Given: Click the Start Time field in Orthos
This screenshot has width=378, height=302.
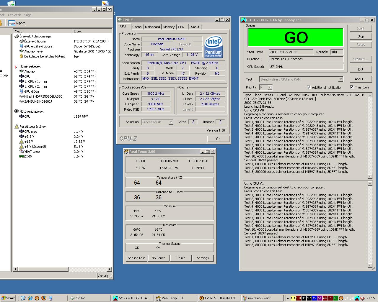Looking at the screenshot, I should (291, 52).
